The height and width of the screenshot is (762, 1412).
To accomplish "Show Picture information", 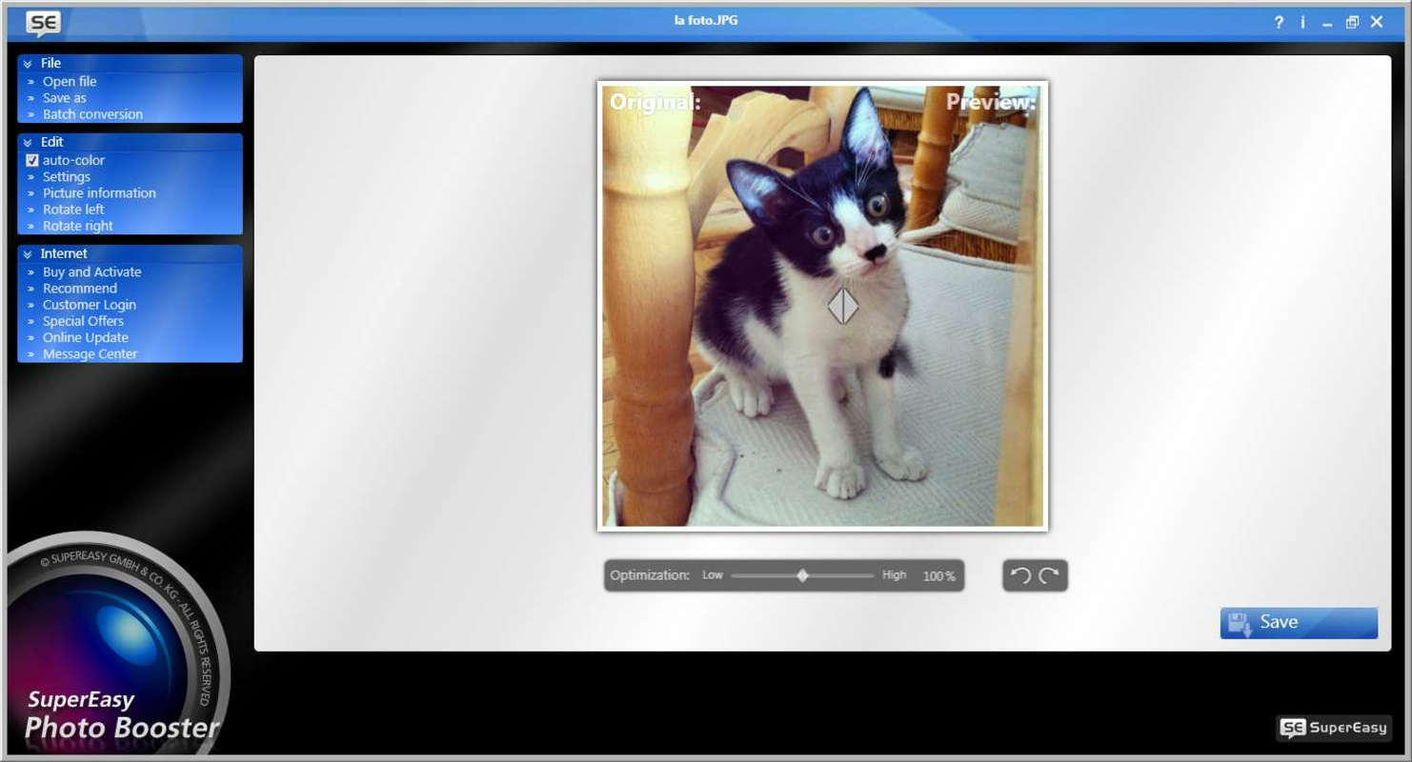I will point(99,192).
